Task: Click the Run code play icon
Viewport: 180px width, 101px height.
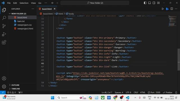Action: (163, 9)
